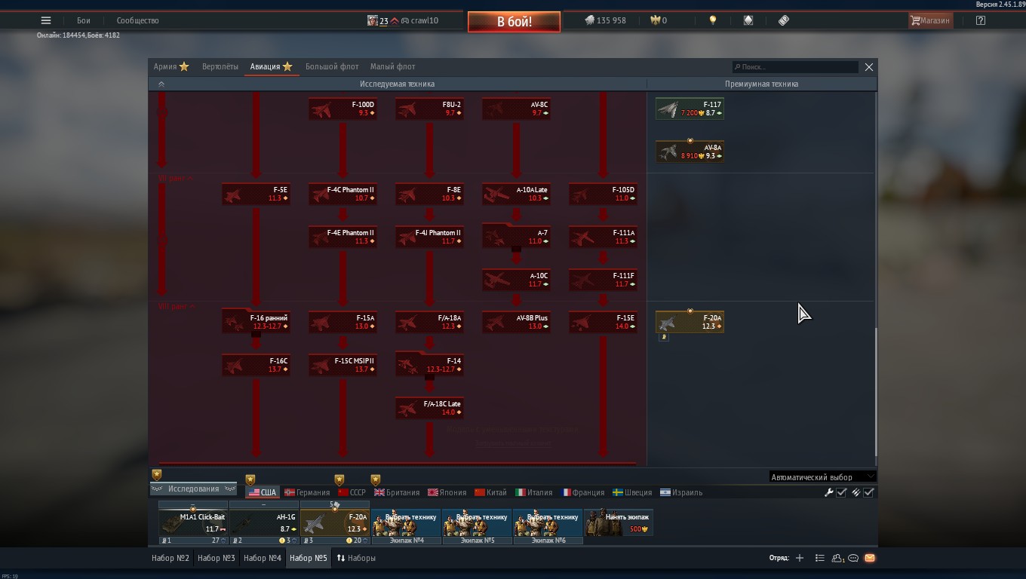Open the squad list icon
Image resolution: width=1026 pixels, height=579 pixels.
819,558
